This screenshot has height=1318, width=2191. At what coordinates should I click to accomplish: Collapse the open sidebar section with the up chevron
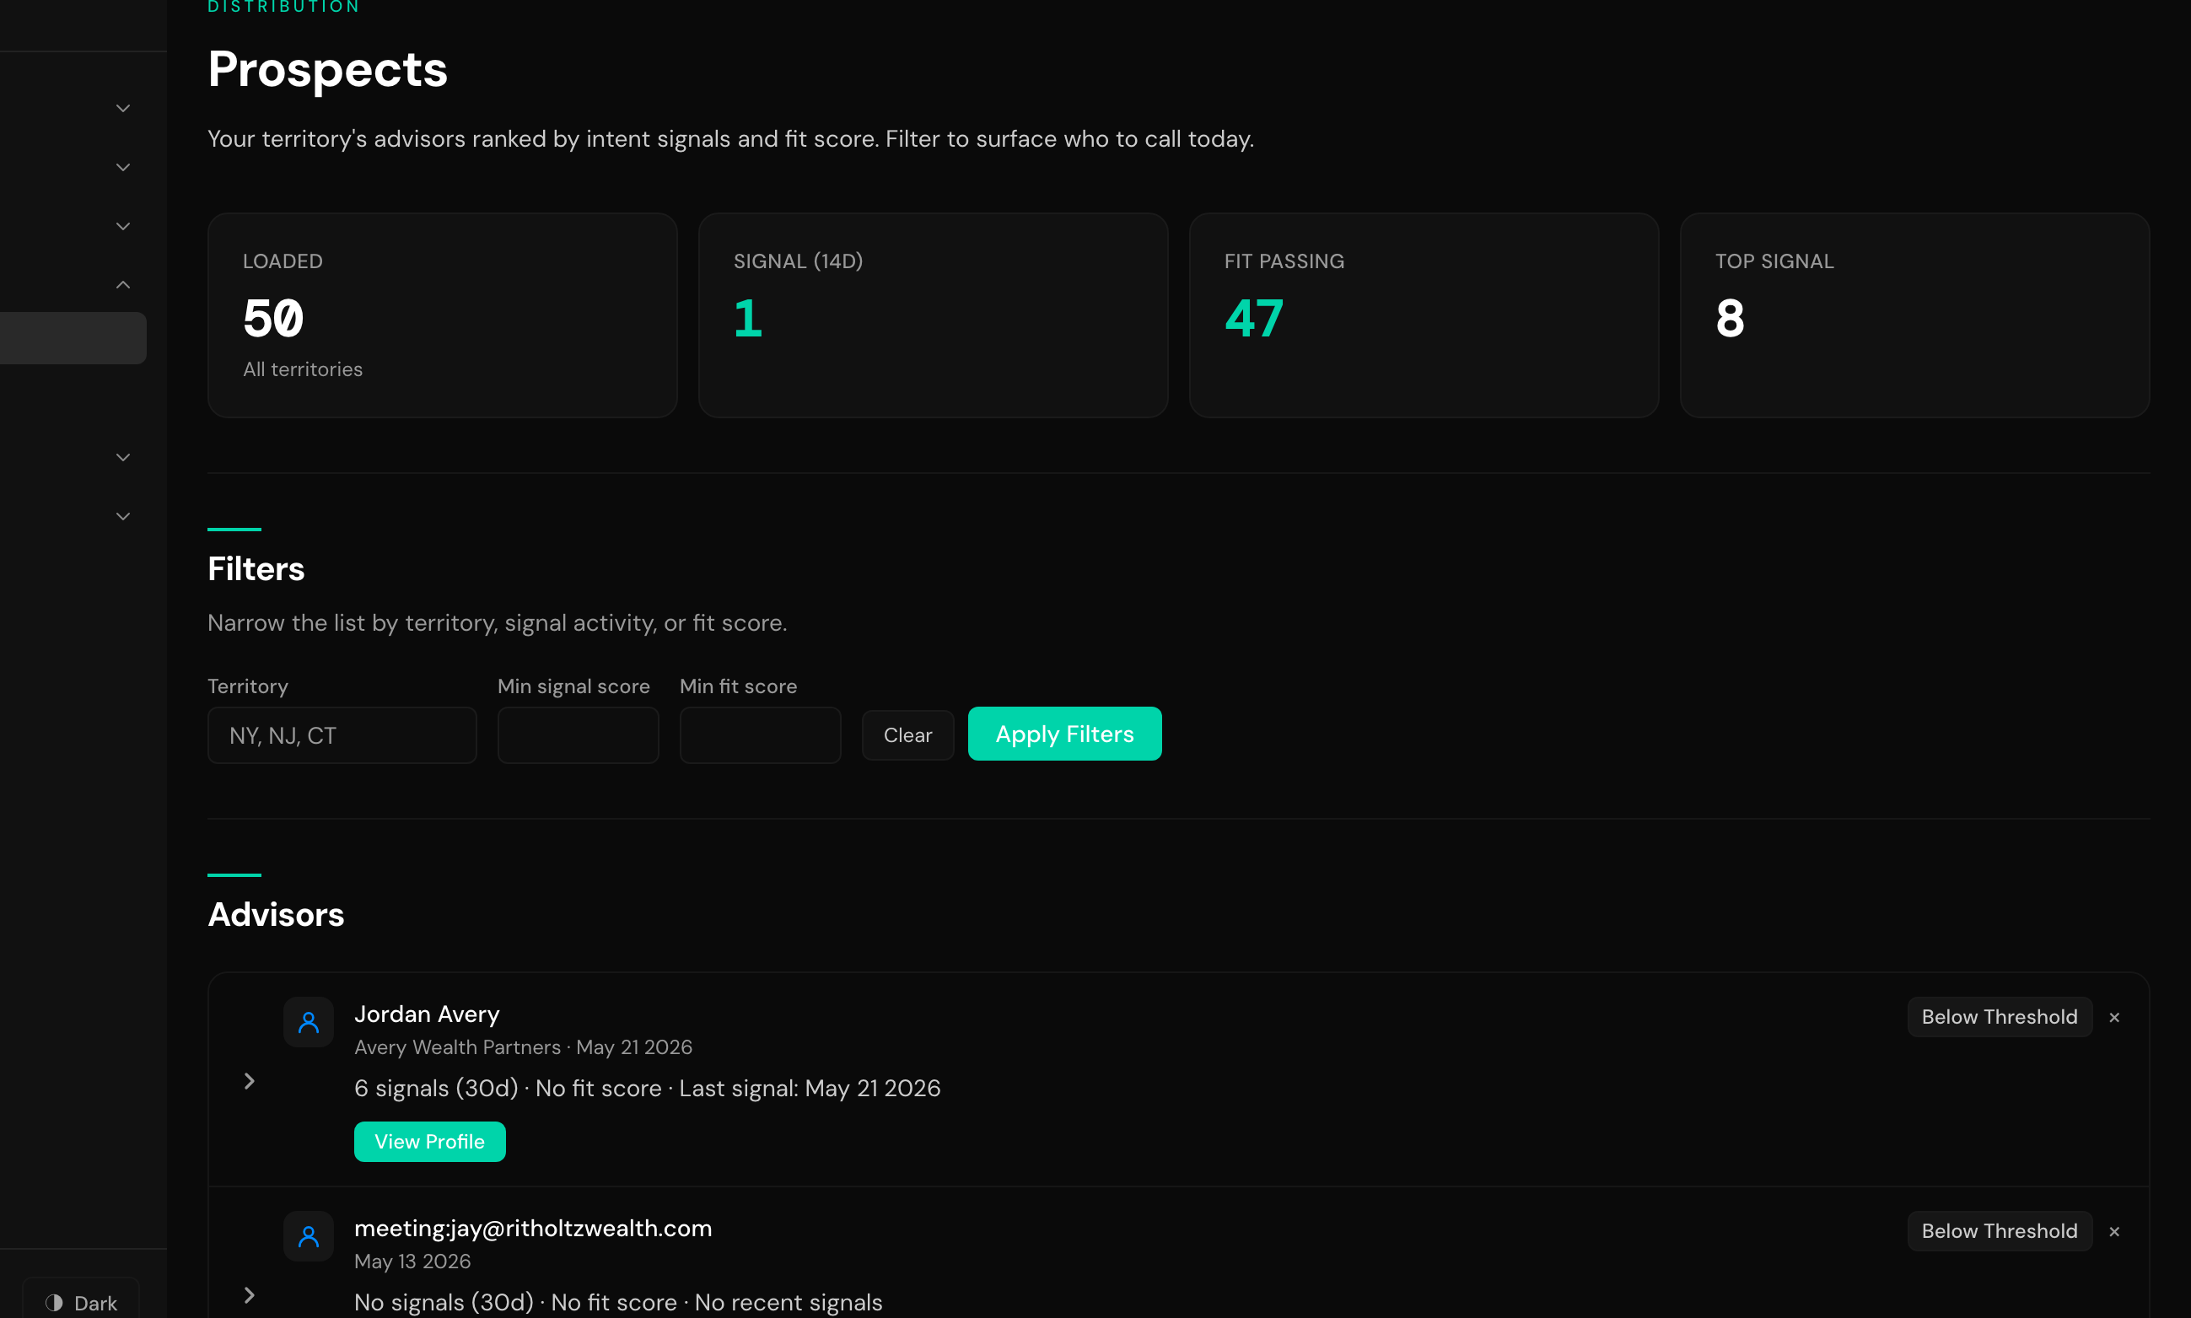tap(123, 285)
